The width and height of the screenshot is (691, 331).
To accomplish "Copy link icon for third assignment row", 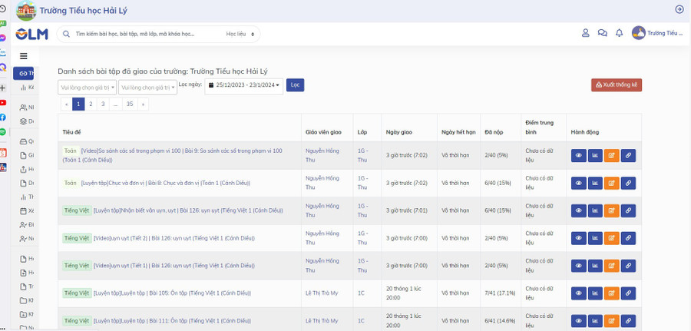I will pyautogui.click(x=628, y=210).
